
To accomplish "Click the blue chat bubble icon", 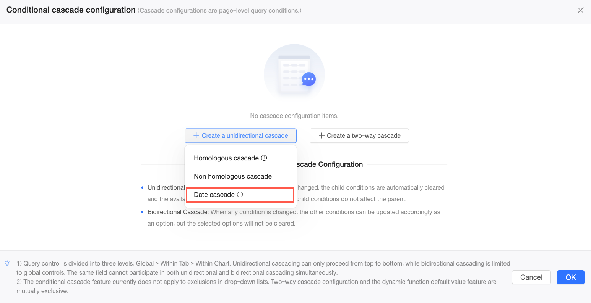I will point(308,79).
